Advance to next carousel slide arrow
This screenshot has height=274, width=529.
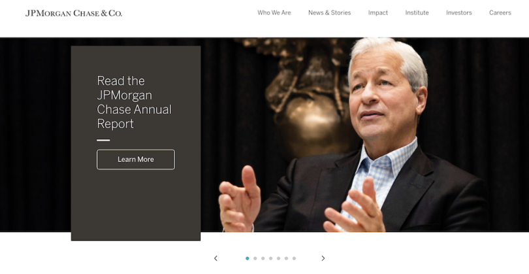(323, 258)
